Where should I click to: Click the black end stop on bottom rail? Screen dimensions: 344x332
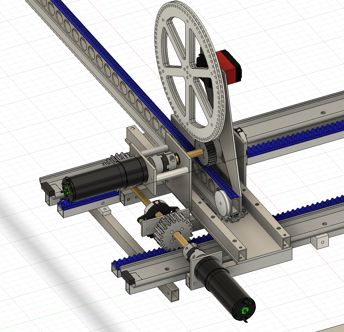tap(128, 277)
